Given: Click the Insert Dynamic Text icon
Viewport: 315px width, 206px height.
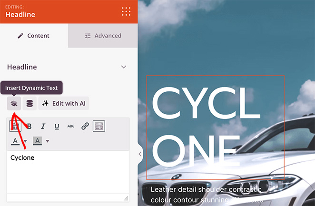Looking at the screenshot, I should click(14, 103).
